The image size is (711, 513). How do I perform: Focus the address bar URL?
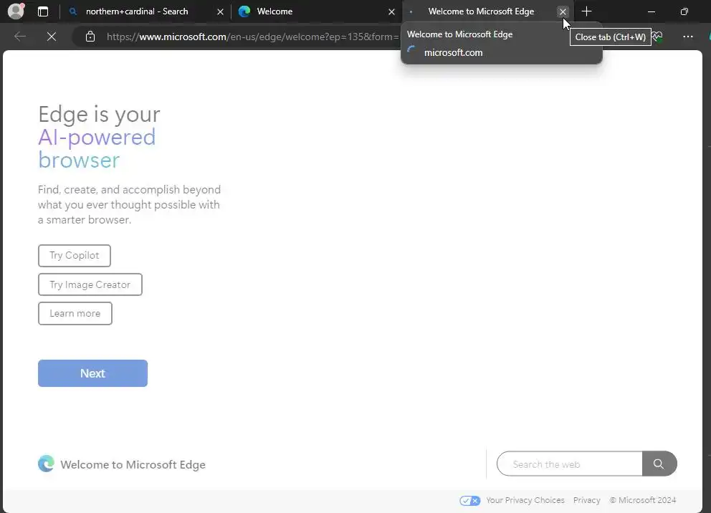252,37
